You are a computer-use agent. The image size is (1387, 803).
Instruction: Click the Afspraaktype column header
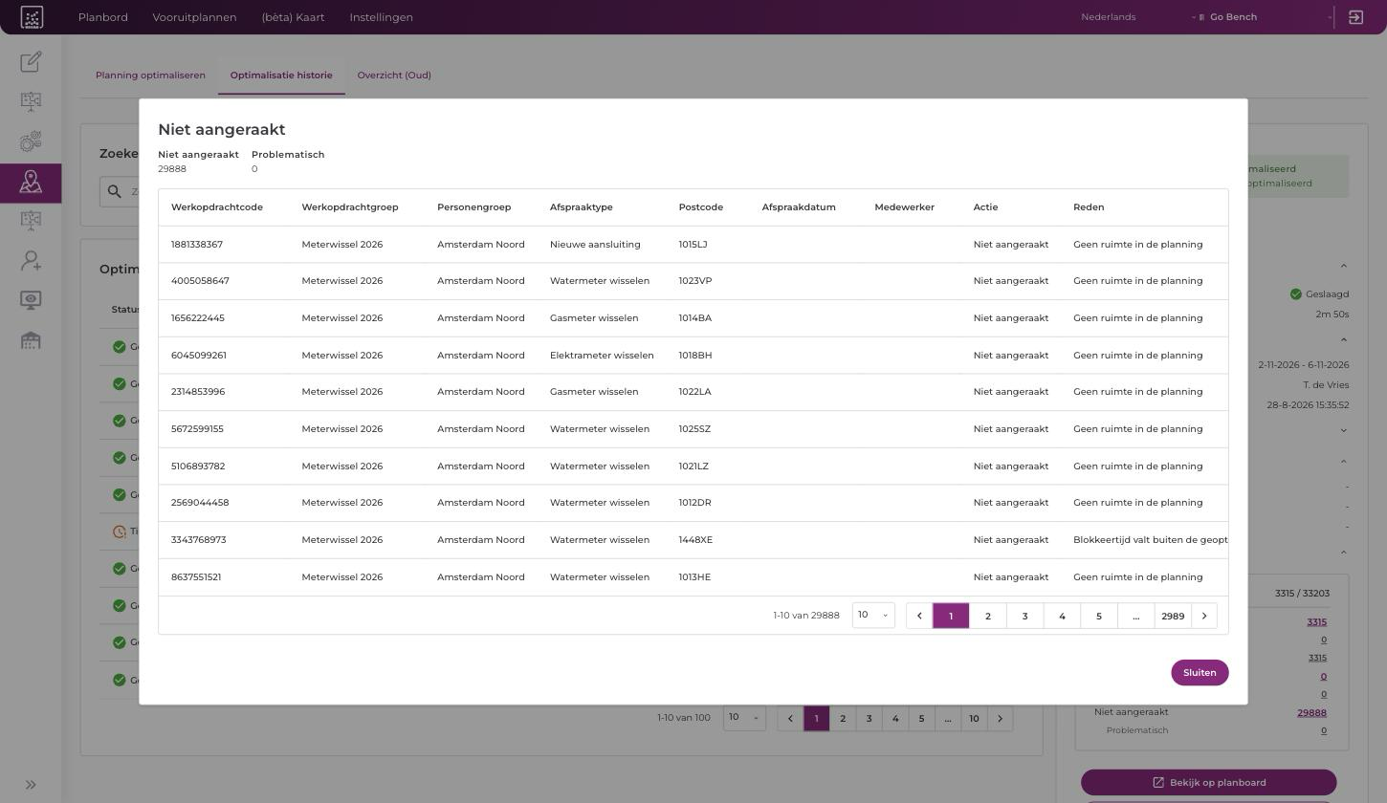point(582,207)
